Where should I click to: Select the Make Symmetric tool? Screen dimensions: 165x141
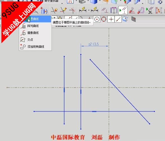pyautogui.click(x=114, y=10)
